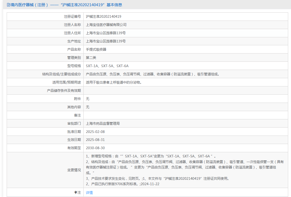Click change line 产品技术要求发生变化

click(x=157, y=178)
